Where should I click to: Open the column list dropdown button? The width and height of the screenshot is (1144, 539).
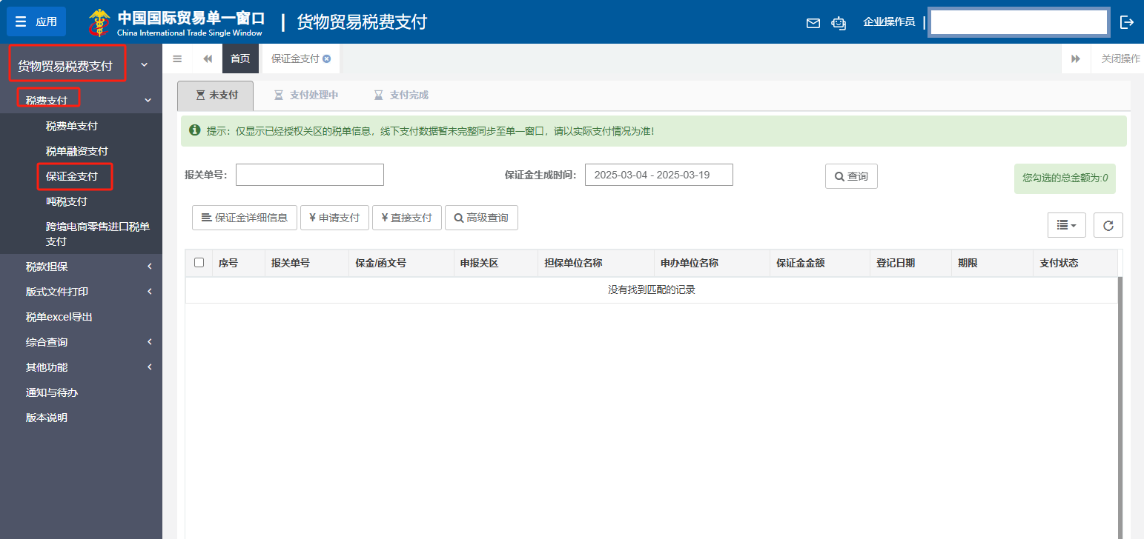pyautogui.click(x=1067, y=225)
